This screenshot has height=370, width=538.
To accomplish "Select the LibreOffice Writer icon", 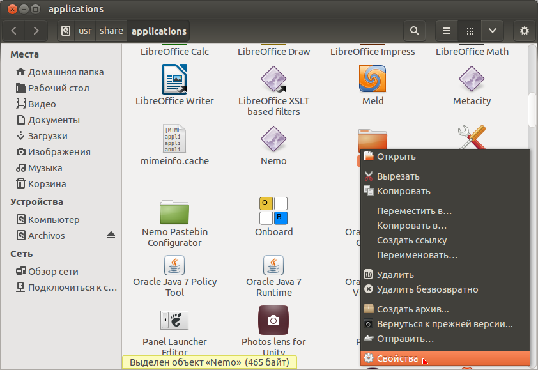I will point(174,79).
